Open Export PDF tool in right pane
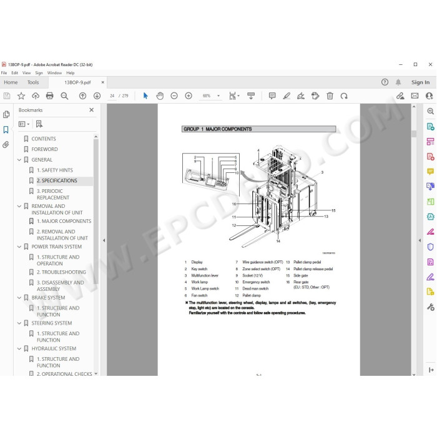Screen dimensions: 437x437 tap(430, 127)
